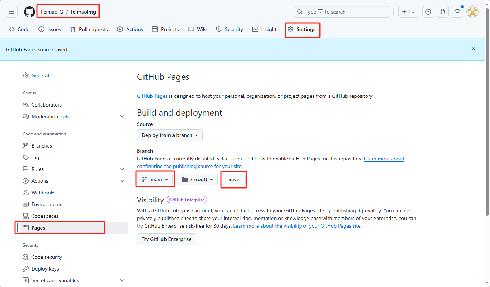Open the feimaoimg repository link

tap(83, 12)
